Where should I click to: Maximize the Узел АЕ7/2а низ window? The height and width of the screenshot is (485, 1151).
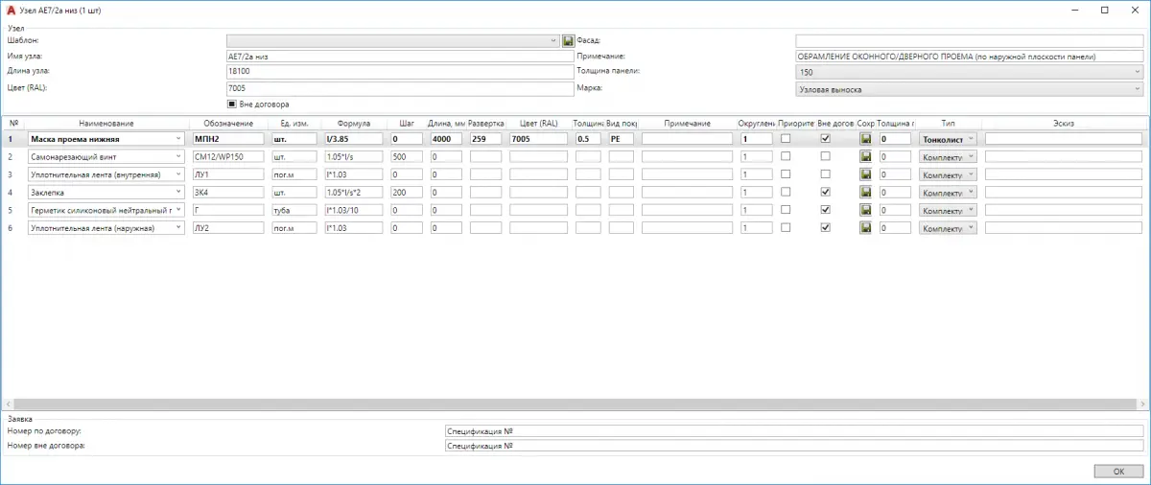[x=1105, y=10]
